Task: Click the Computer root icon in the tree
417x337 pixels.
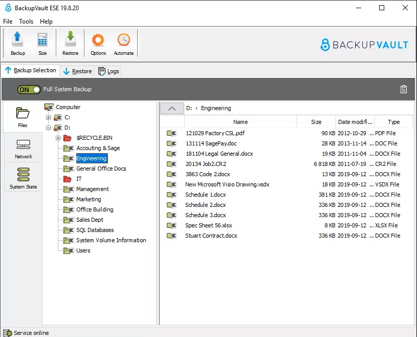Action: point(49,107)
